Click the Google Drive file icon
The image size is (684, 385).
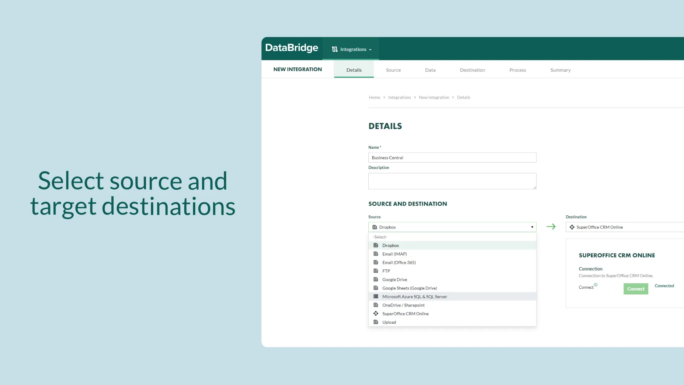(x=375, y=279)
